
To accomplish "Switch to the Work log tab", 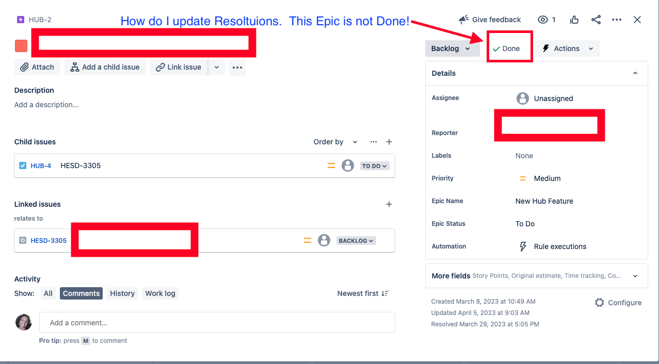I will 160,293.
